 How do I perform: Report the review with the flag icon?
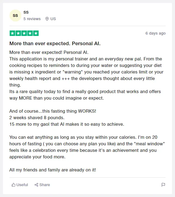(163, 185)
